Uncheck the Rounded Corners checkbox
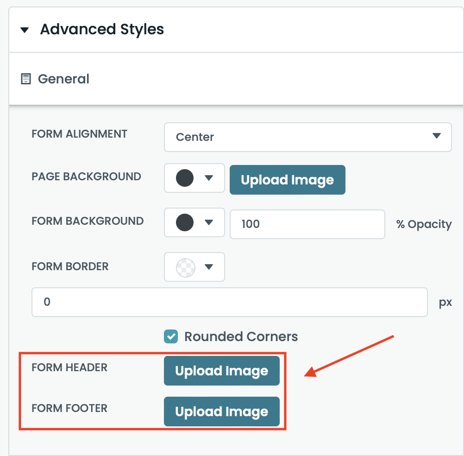The image size is (464, 456). click(x=171, y=336)
